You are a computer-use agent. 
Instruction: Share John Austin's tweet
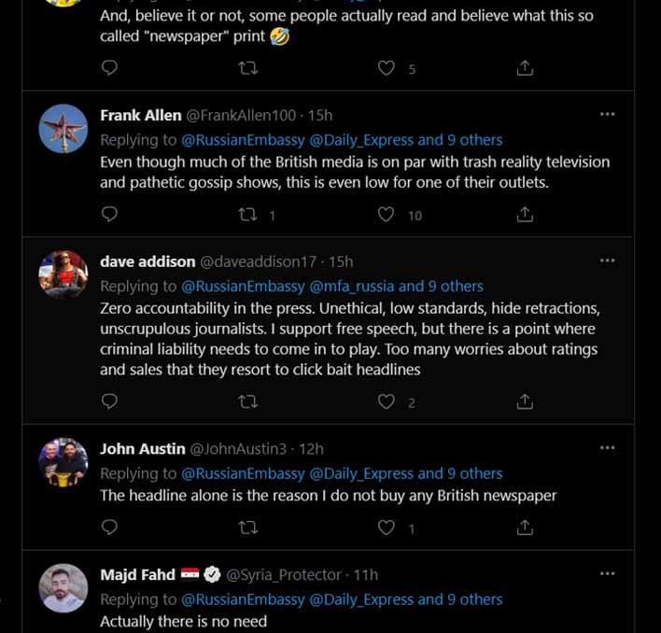coord(525,527)
